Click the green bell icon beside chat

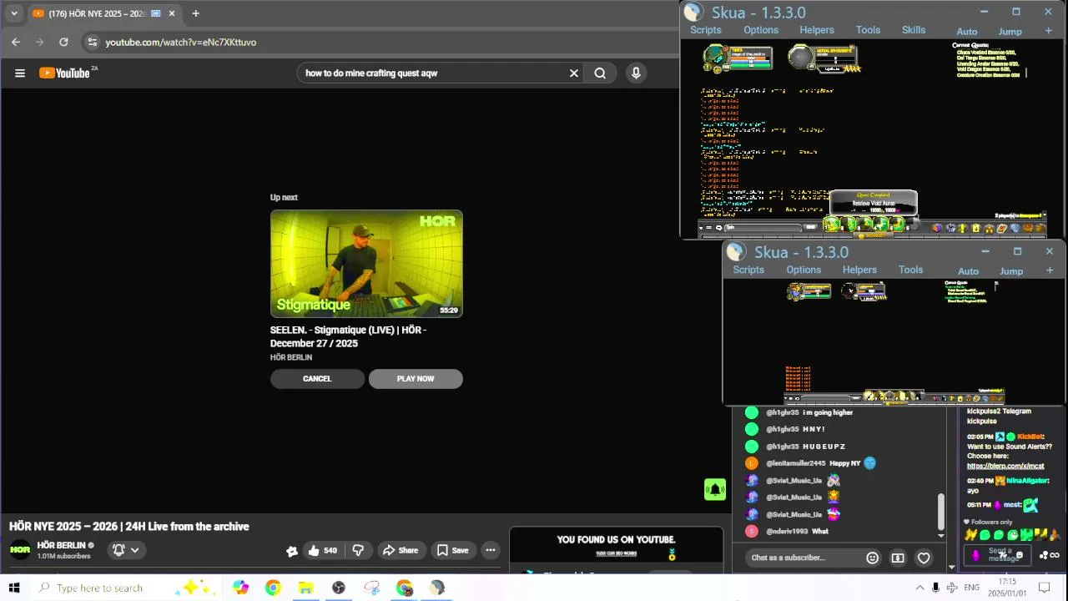pos(715,490)
